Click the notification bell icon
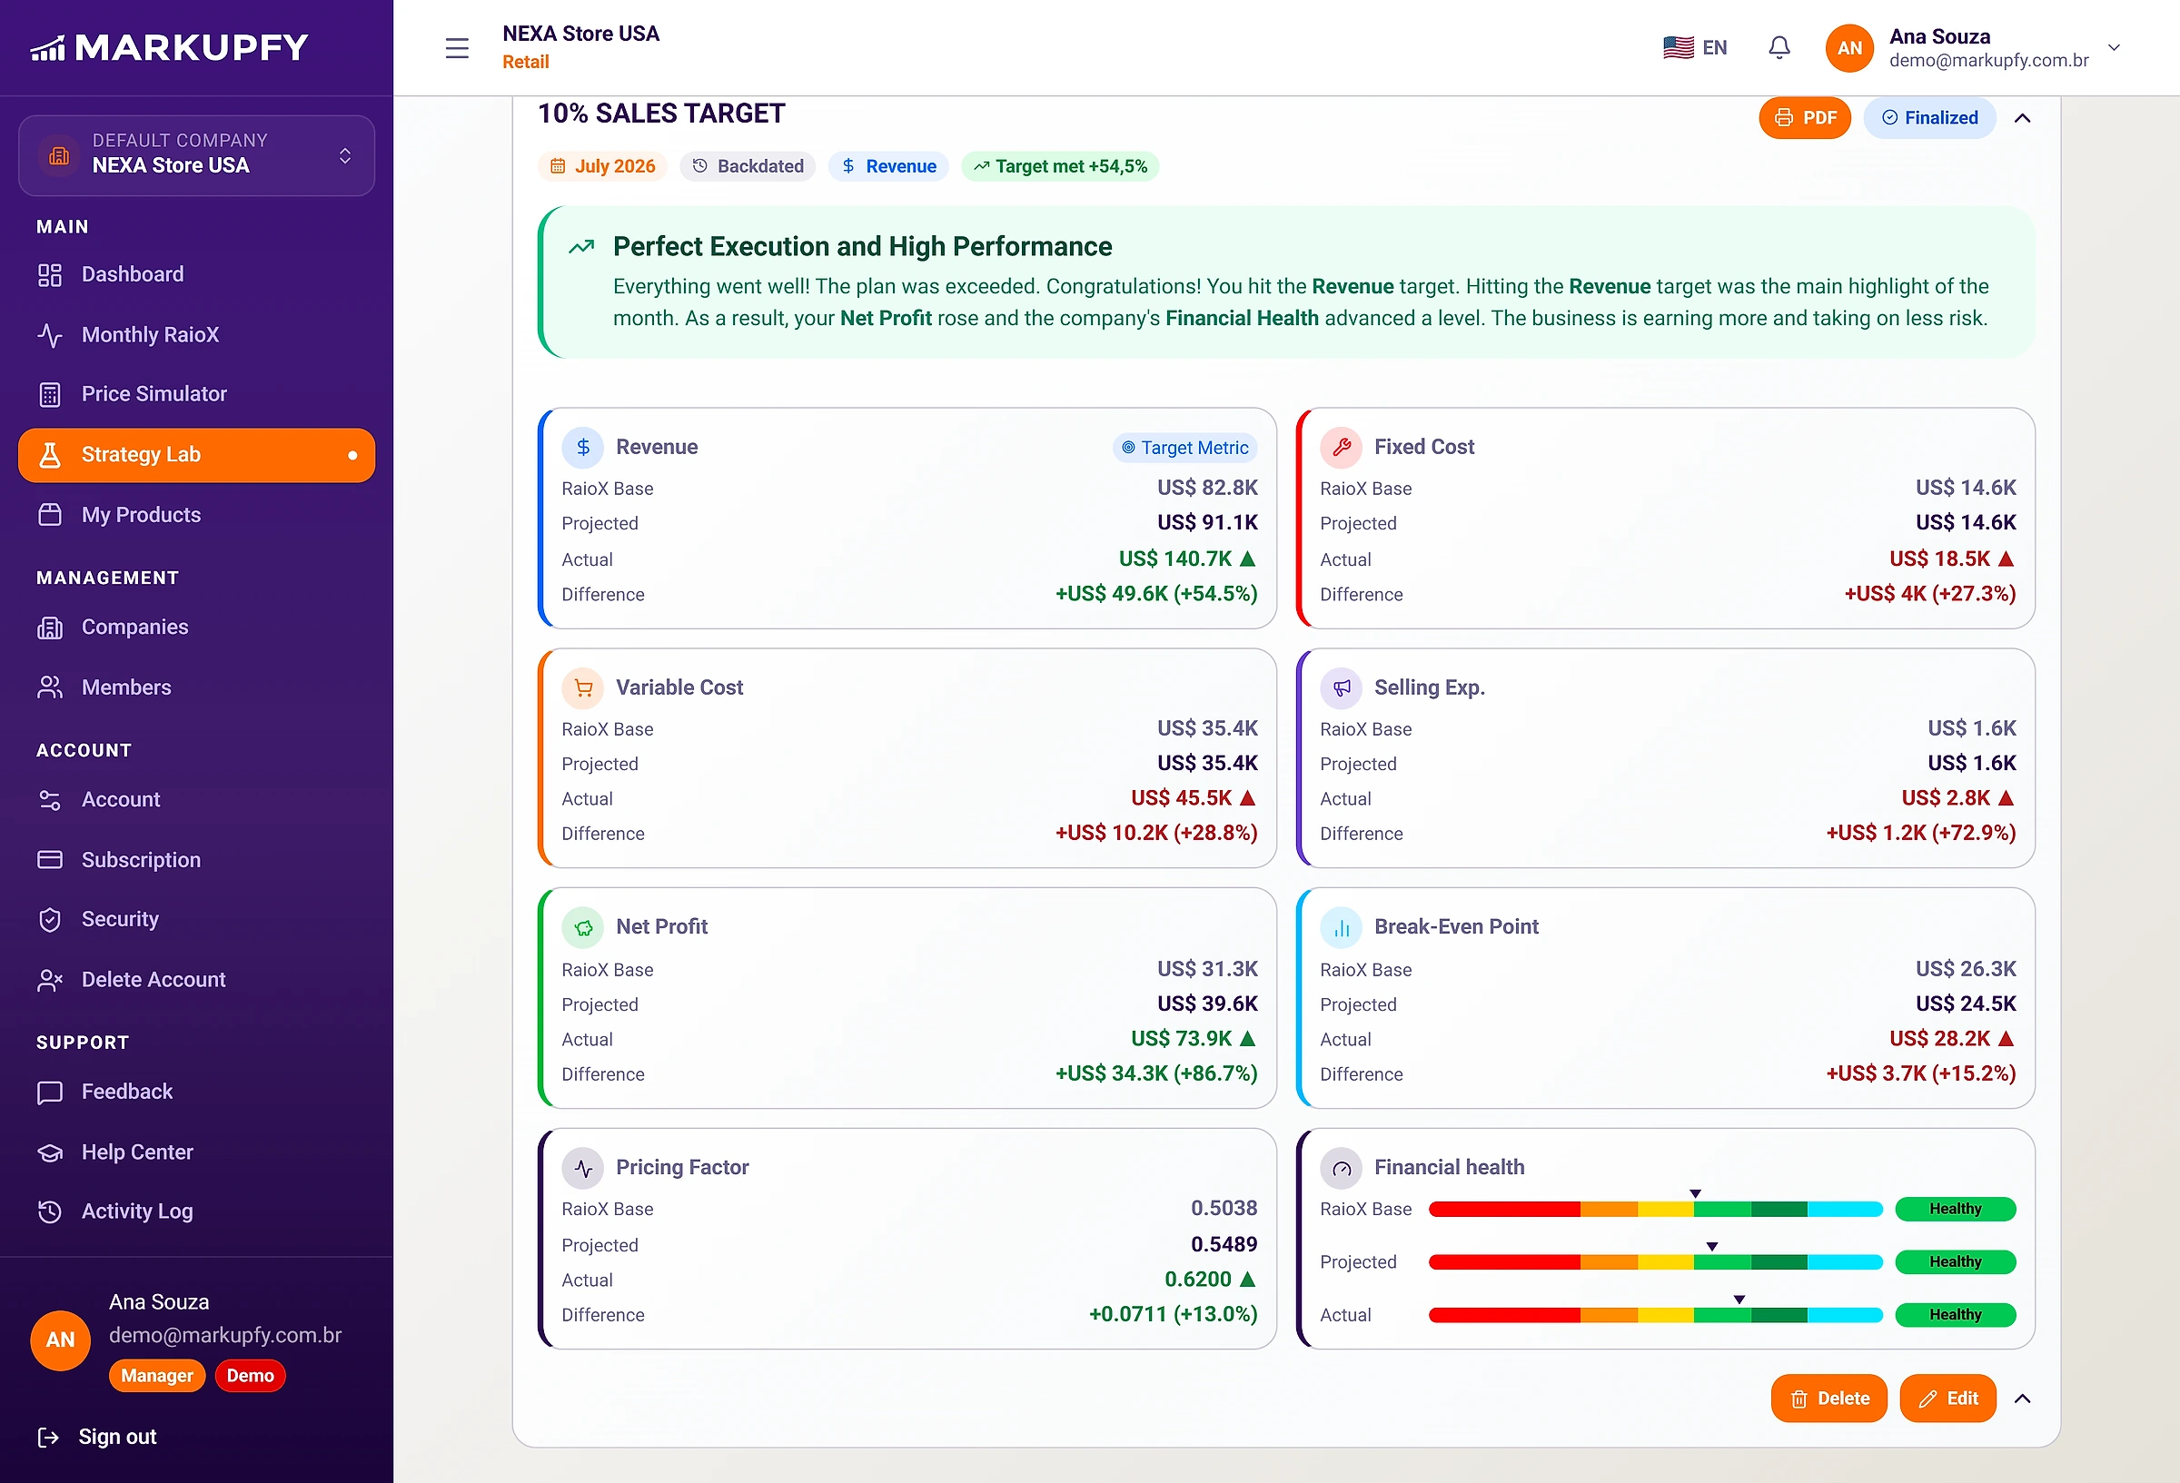 (1779, 48)
